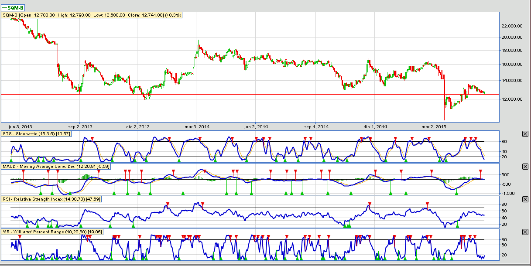Click the SQM-B Open/High/Low/Close info label
Image resolution: width=531 pixels, height=266 pixels.
point(92,15)
